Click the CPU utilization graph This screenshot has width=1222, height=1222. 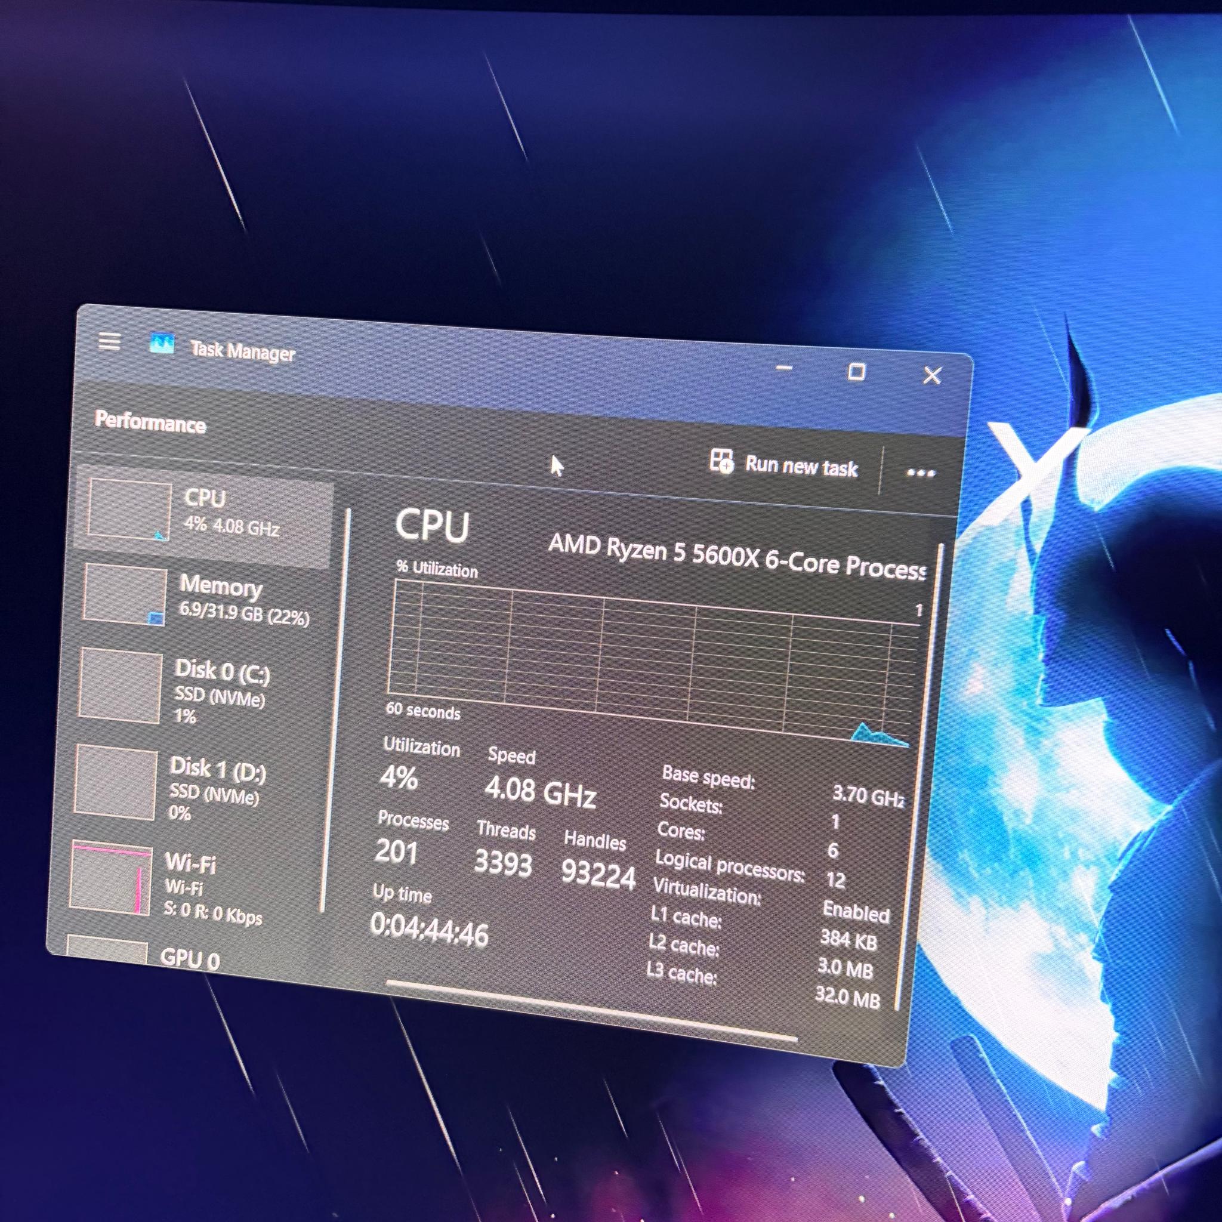click(655, 663)
